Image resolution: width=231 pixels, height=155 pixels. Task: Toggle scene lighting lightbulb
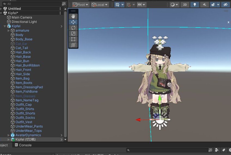(194, 5)
